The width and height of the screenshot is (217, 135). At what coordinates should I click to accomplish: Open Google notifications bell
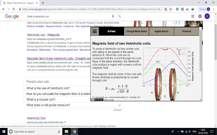[x=200, y=16]
